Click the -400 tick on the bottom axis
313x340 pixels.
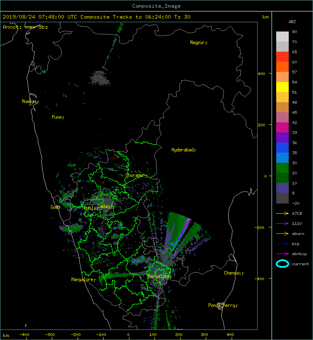(x=24, y=335)
